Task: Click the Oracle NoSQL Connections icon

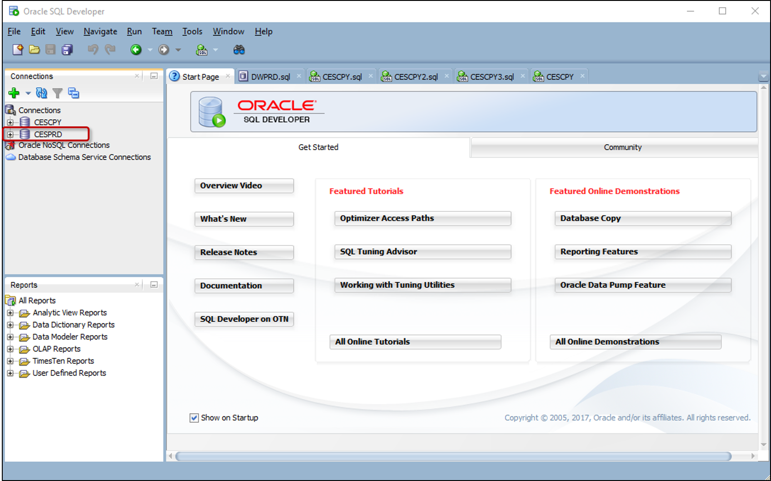Action: [10, 145]
